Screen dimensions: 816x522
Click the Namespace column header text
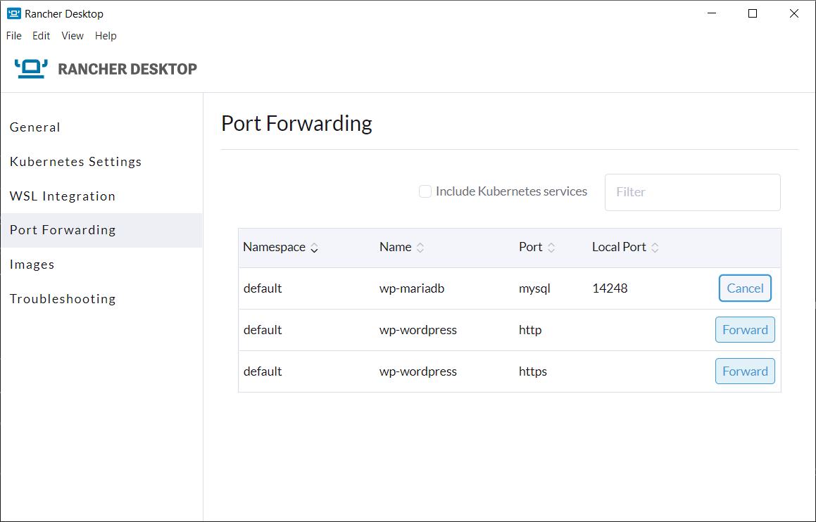tap(275, 247)
